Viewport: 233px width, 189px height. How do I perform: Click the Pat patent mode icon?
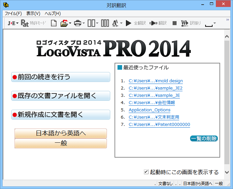(x=25, y=23)
